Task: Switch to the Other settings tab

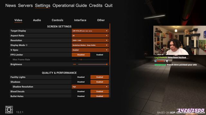Action: [x=101, y=20]
